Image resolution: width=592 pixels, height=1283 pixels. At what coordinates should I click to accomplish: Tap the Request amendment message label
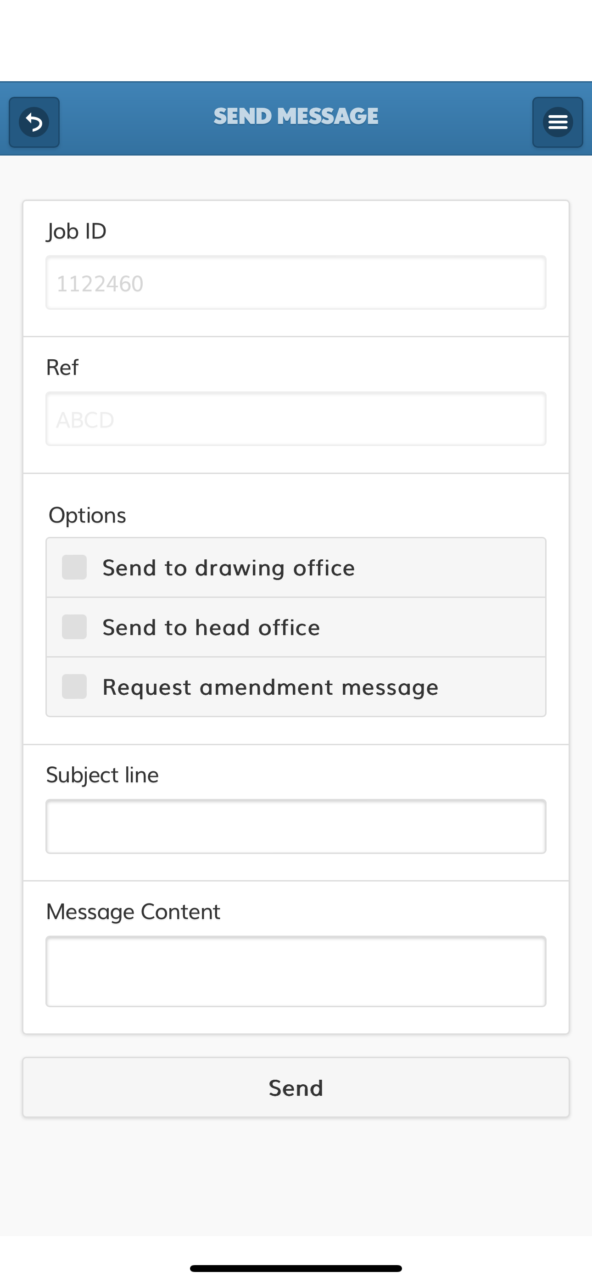(271, 688)
